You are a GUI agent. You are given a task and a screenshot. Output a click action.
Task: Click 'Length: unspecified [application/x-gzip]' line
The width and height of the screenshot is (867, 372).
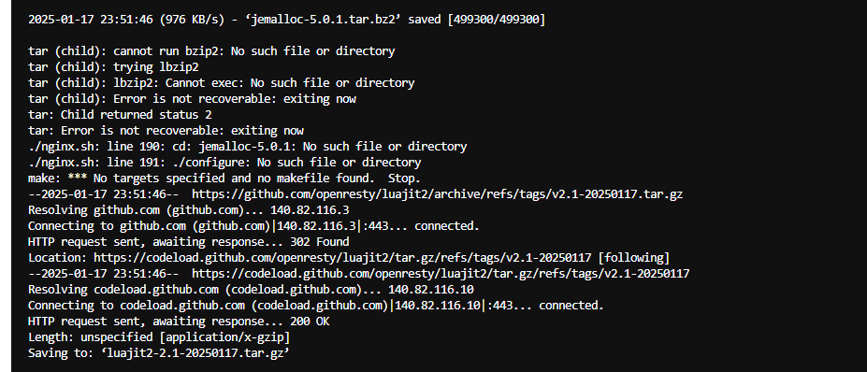(x=159, y=337)
